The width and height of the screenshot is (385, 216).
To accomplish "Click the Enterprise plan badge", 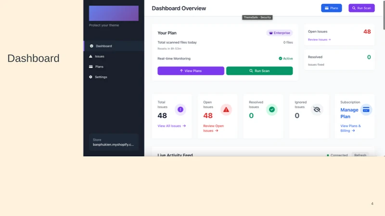I will [x=280, y=33].
